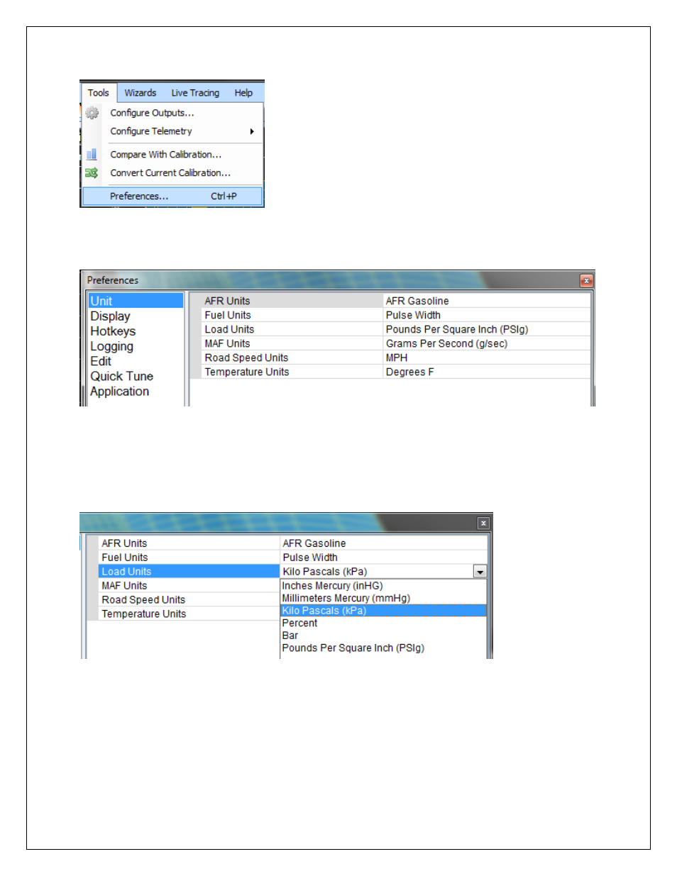Click AFR Gasoline value in lower dialog
The width and height of the screenshot is (677, 876).
(384, 543)
